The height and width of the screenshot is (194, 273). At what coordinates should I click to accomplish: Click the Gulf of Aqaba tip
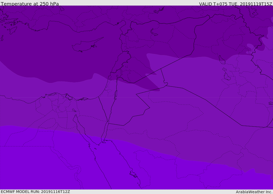coord(108,122)
